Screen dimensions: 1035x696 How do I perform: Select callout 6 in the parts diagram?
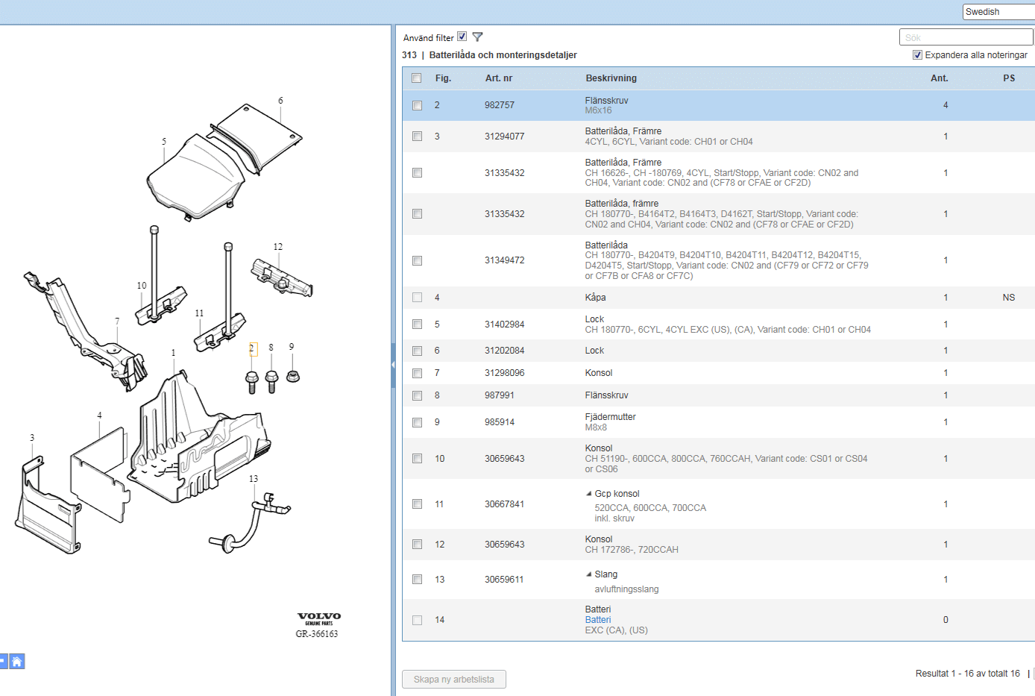coord(280,101)
